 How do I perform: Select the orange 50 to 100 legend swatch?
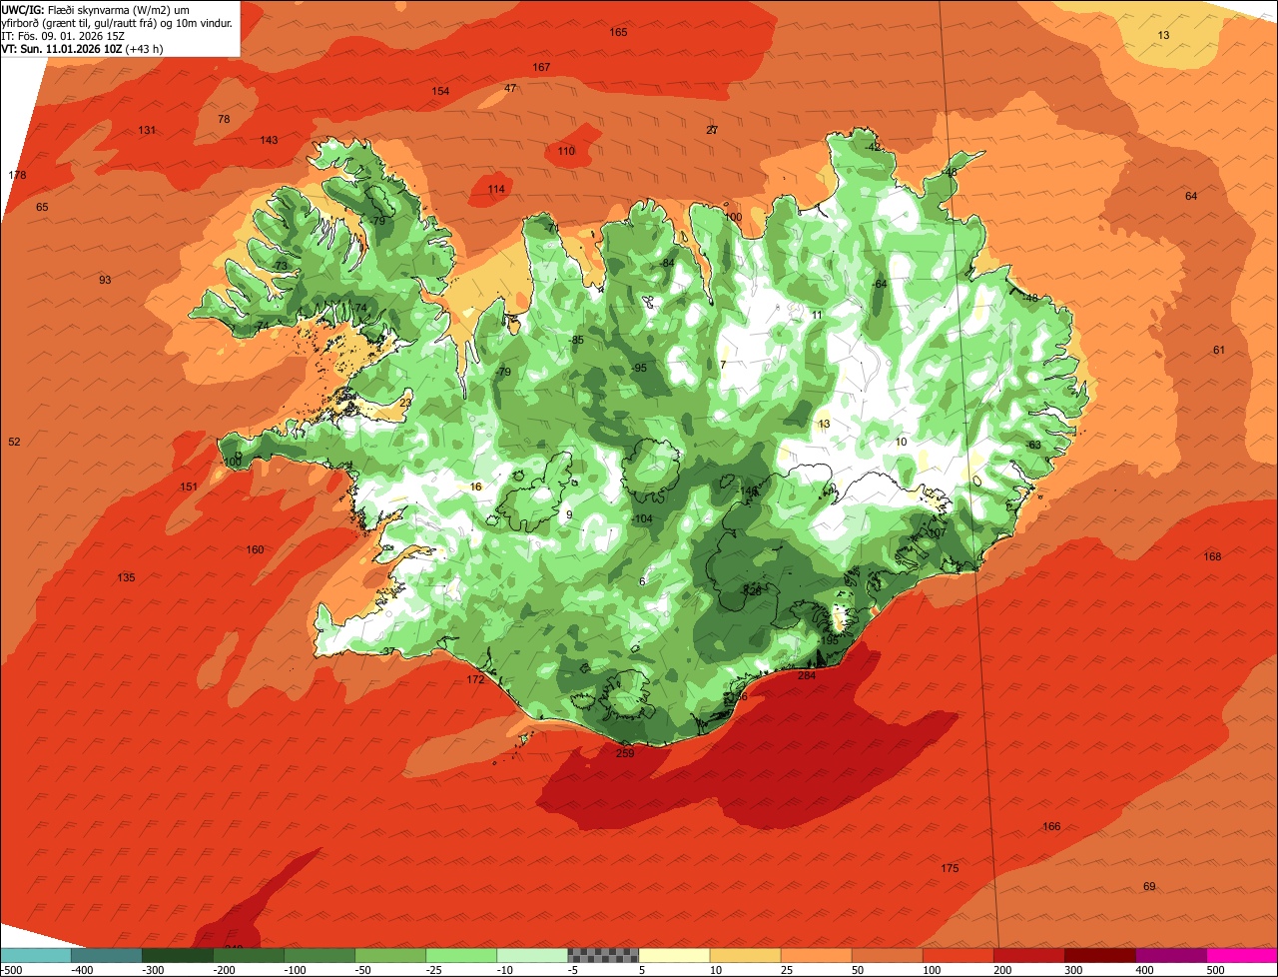[x=887, y=955]
